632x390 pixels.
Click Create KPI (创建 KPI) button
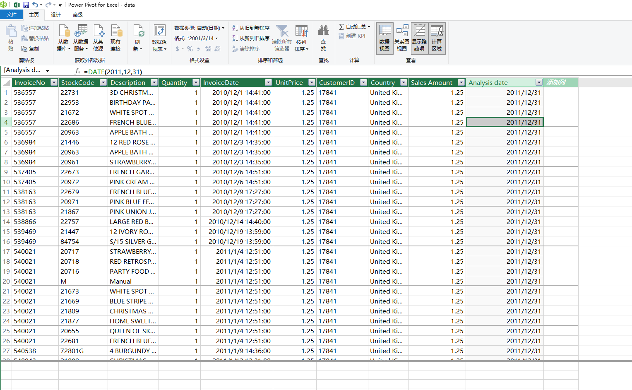pyautogui.click(x=352, y=36)
